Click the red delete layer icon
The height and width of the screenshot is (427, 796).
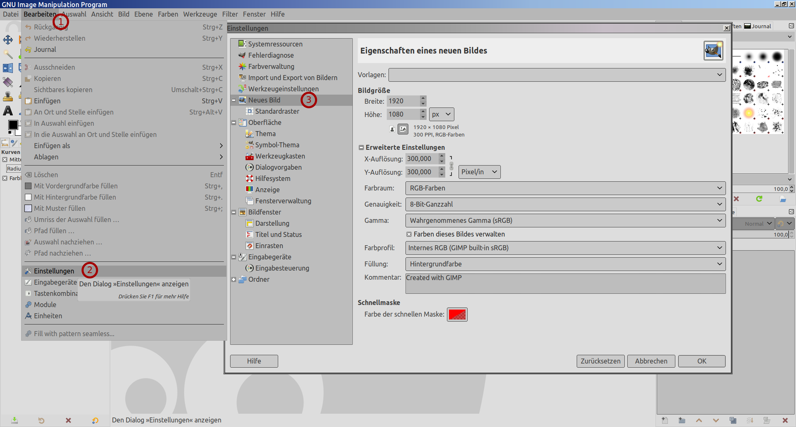[785, 420]
